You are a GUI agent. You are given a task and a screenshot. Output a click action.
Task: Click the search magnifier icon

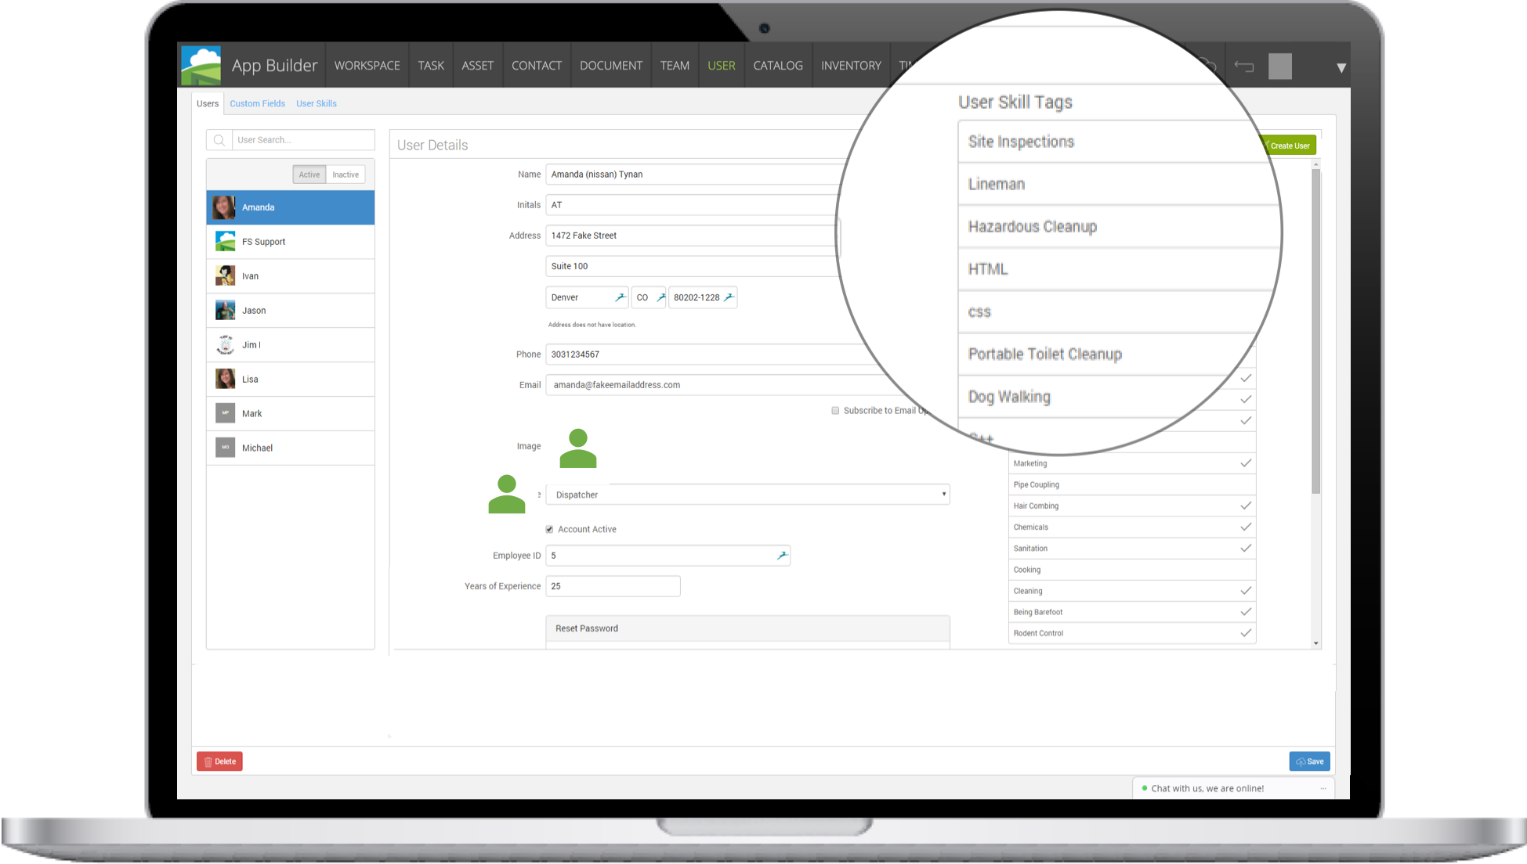(219, 140)
